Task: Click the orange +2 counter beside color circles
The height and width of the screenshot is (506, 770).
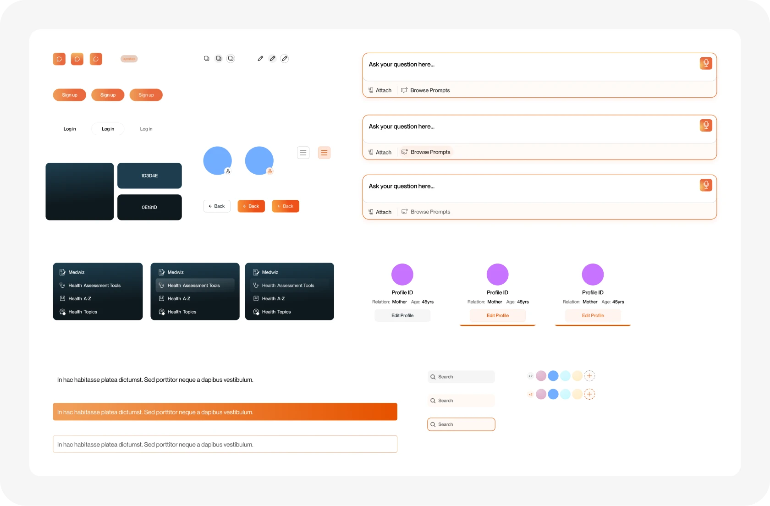Action: [530, 394]
